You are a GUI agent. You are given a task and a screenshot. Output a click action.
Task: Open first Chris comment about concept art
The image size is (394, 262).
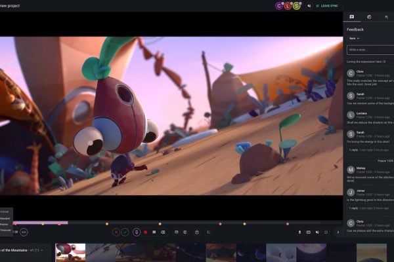tap(370, 78)
